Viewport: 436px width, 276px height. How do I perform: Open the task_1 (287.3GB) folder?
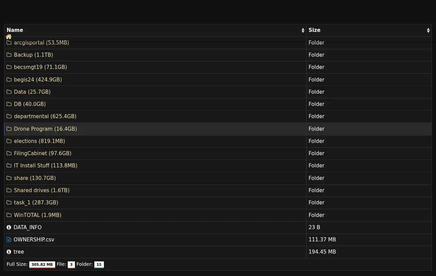pyautogui.click(x=36, y=203)
